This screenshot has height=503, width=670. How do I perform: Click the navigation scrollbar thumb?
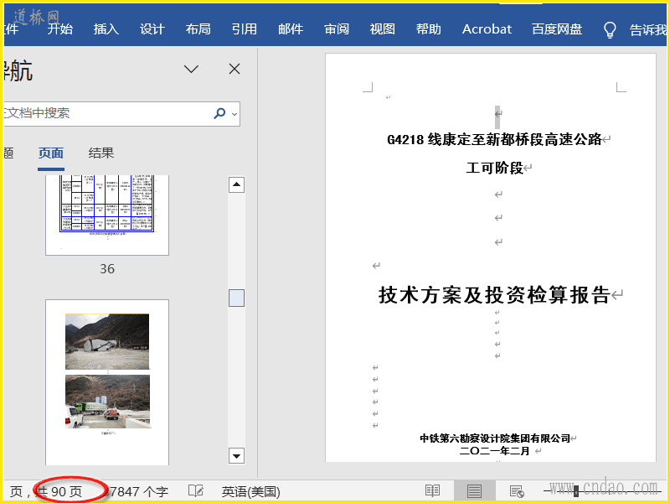(x=236, y=298)
